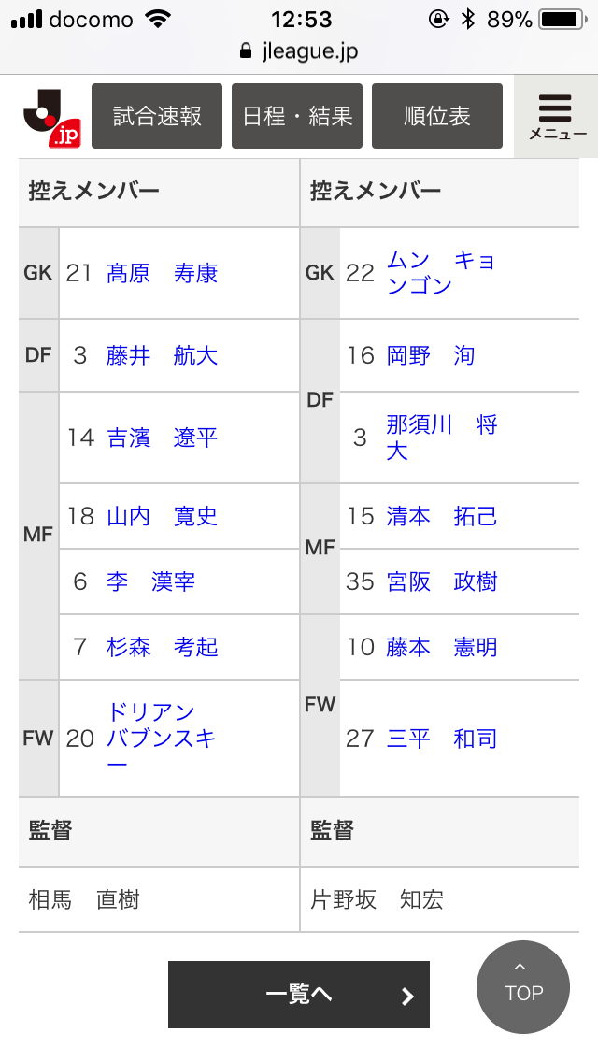This screenshot has height=1062, width=598.
Task: Go to the list via 一覧へ
Action: click(299, 995)
